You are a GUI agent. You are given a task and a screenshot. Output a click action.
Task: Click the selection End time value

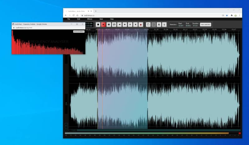(188, 26)
